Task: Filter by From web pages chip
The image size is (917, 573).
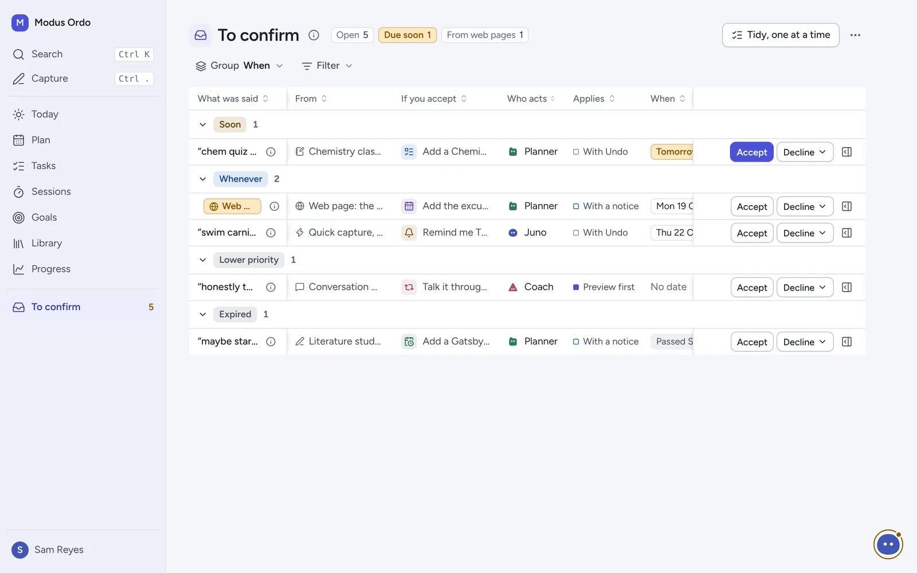Action: [x=485, y=35]
